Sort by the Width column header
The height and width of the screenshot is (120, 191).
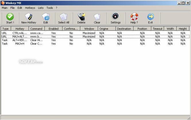point(170,29)
